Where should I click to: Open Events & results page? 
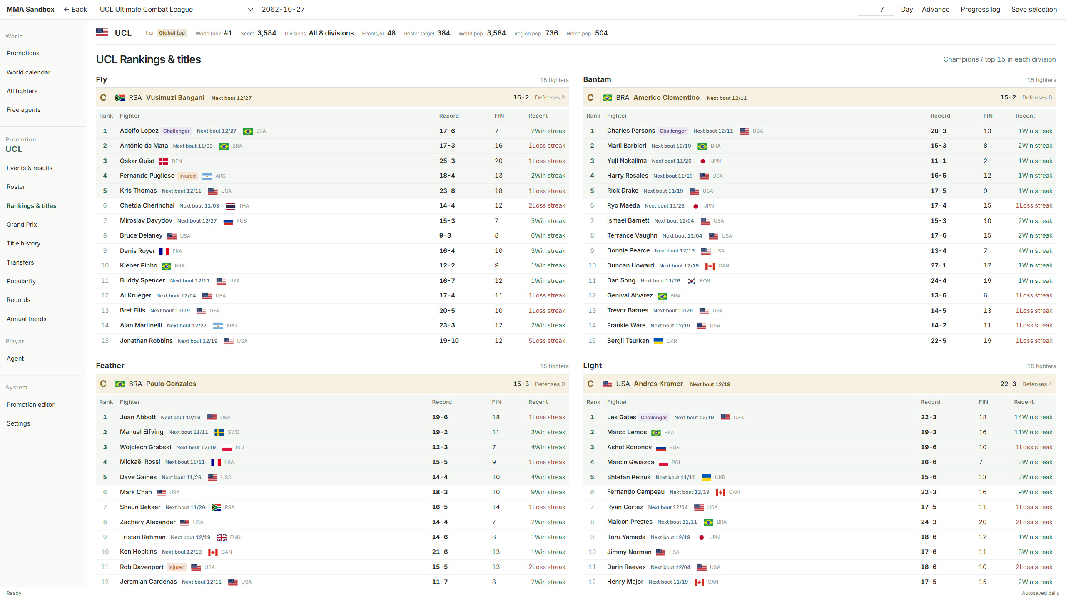[30, 168]
